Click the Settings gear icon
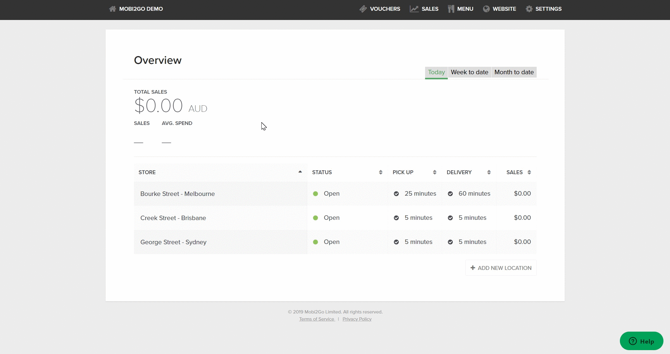Viewport: 670px width, 354px height. point(529,9)
